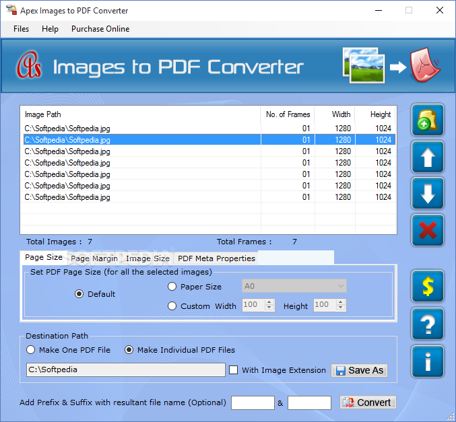Choose the Custom page size radio button

pyautogui.click(x=172, y=306)
